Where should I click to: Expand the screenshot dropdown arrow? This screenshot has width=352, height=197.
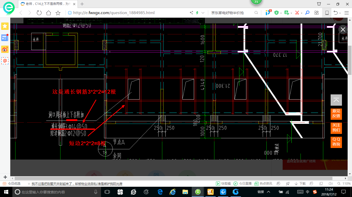point(302,13)
